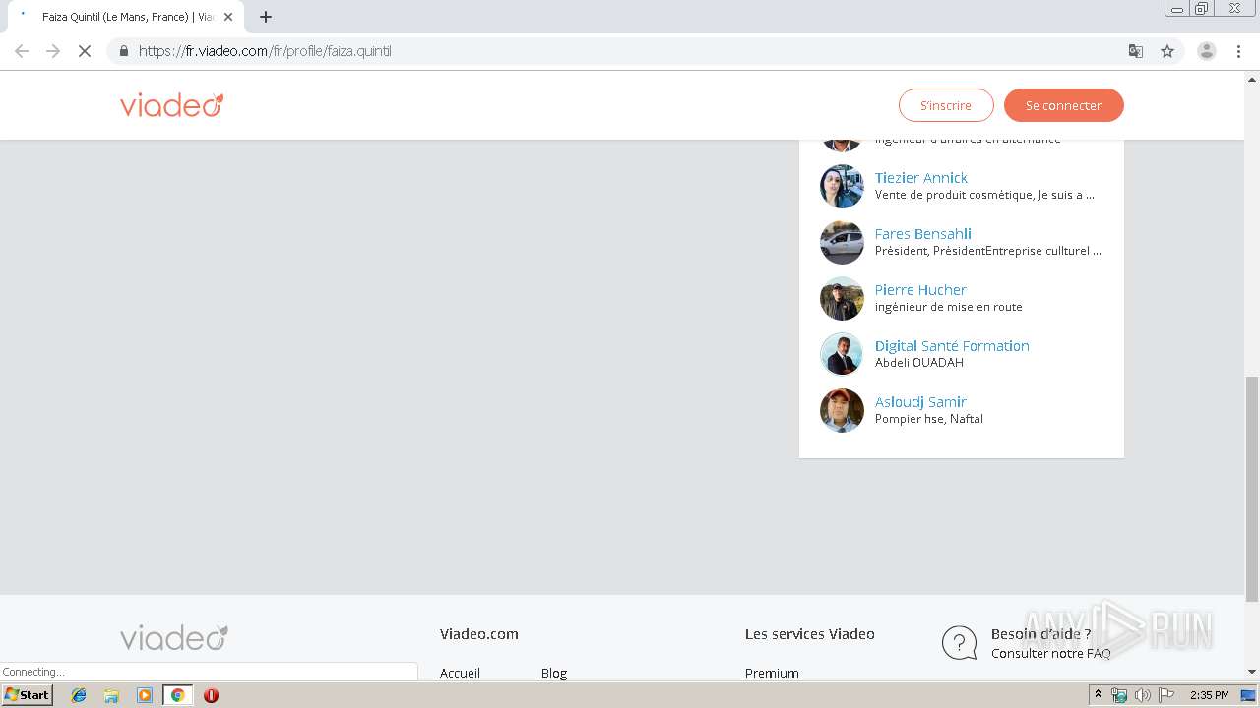Click Asloudj Samir's avatar photo
Screen dimensions: 1260x708
pyautogui.click(x=842, y=410)
